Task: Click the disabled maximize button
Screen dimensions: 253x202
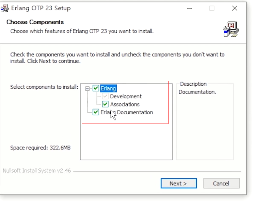Action: 212,8
